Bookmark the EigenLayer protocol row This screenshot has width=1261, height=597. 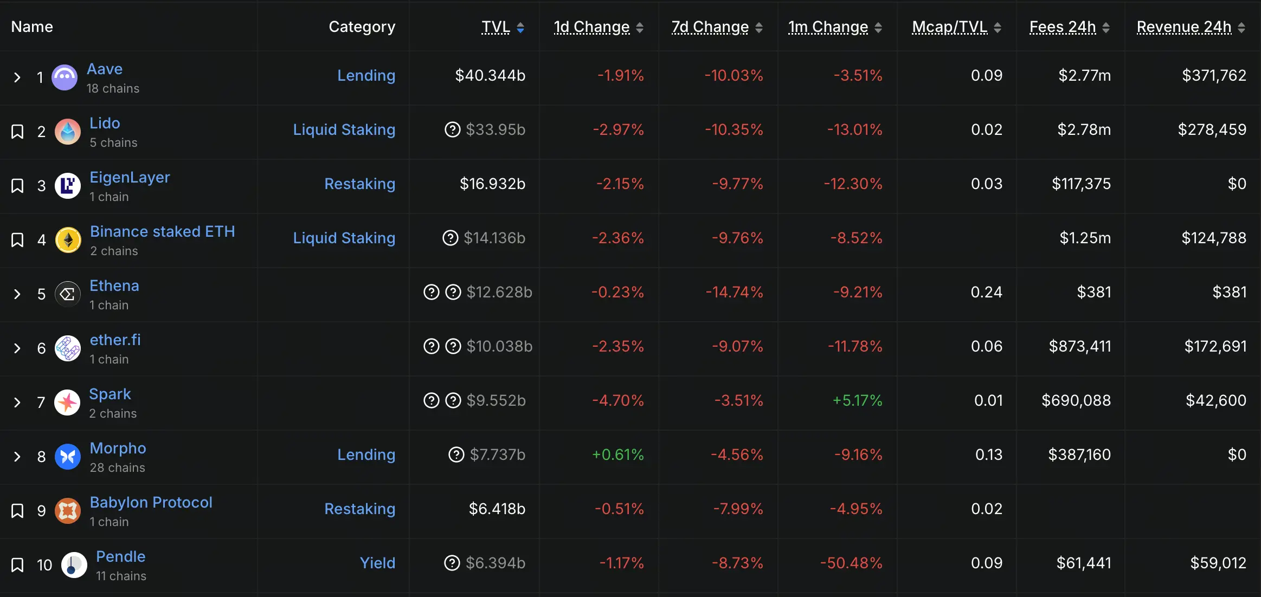tap(17, 186)
